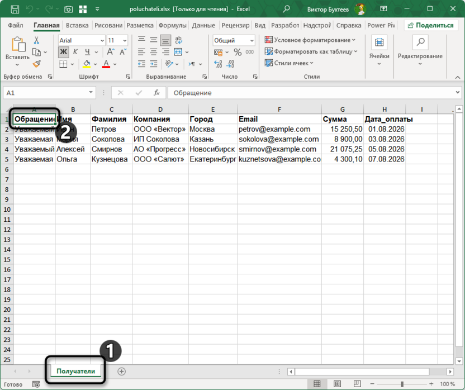The width and height of the screenshot is (465, 390).
Task: Switch to the Вставка ribbon tab
Action: pyautogui.click(x=77, y=26)
